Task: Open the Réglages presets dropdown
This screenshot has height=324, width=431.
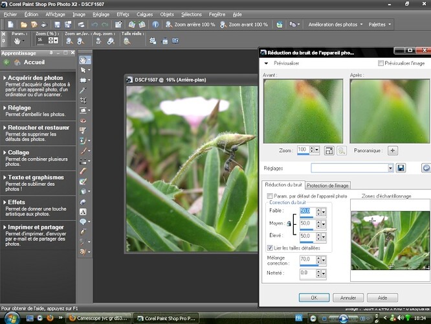Action: [x=390, y=168]
